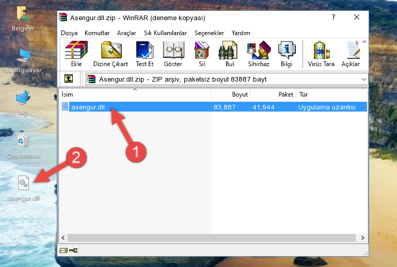Open the Bul search tool
The width and height of the screenshot is (397, 267).
(x=230, y=54)
